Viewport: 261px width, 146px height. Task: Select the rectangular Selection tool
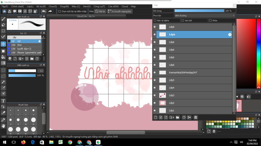tap(3, 70)
